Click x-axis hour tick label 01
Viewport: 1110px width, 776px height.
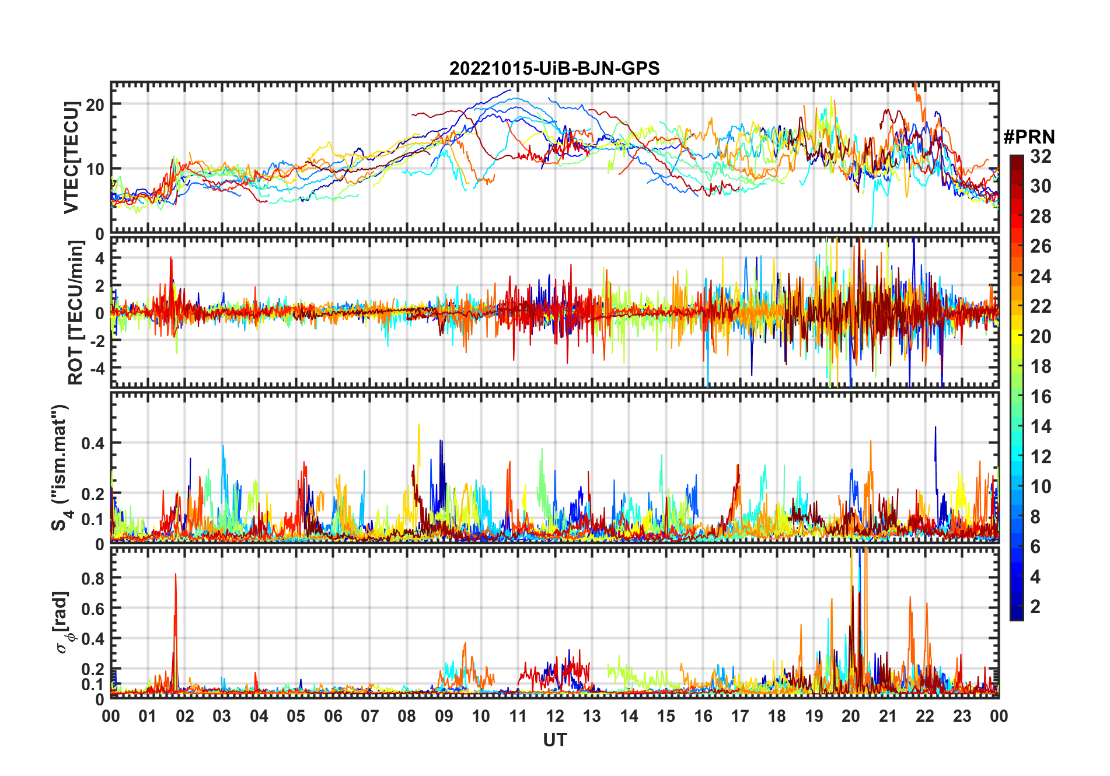tap(148, 716)
